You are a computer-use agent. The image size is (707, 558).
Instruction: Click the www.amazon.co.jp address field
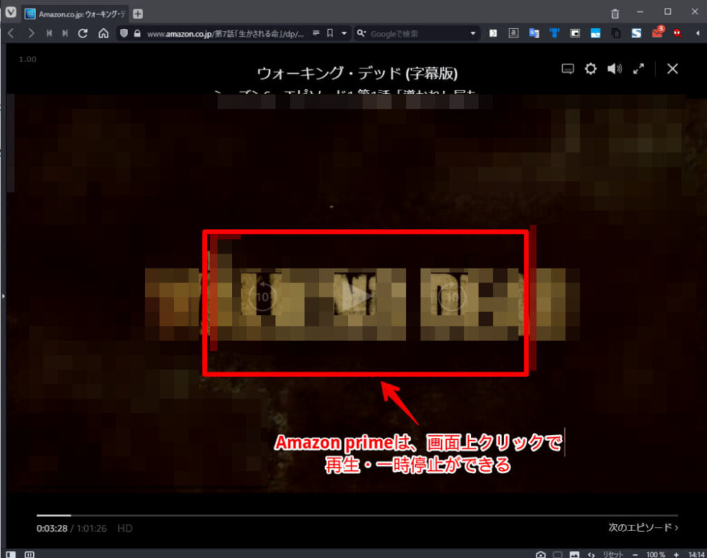(x=226, y=34)
